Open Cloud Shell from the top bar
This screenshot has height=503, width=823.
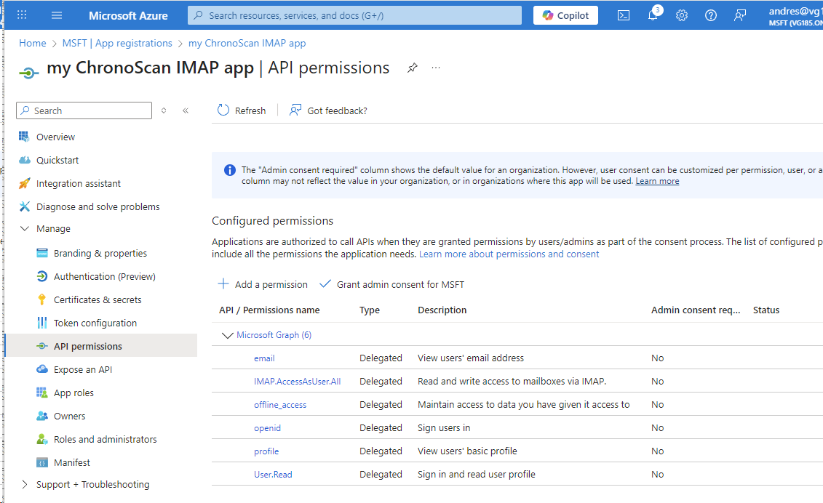point(624,15)
